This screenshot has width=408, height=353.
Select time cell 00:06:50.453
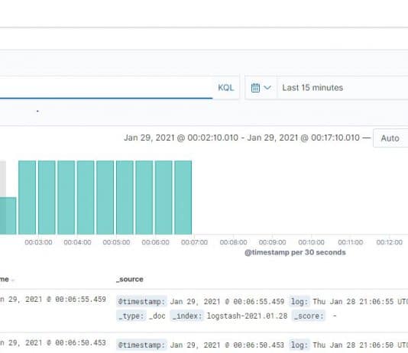tap(53, 343)
